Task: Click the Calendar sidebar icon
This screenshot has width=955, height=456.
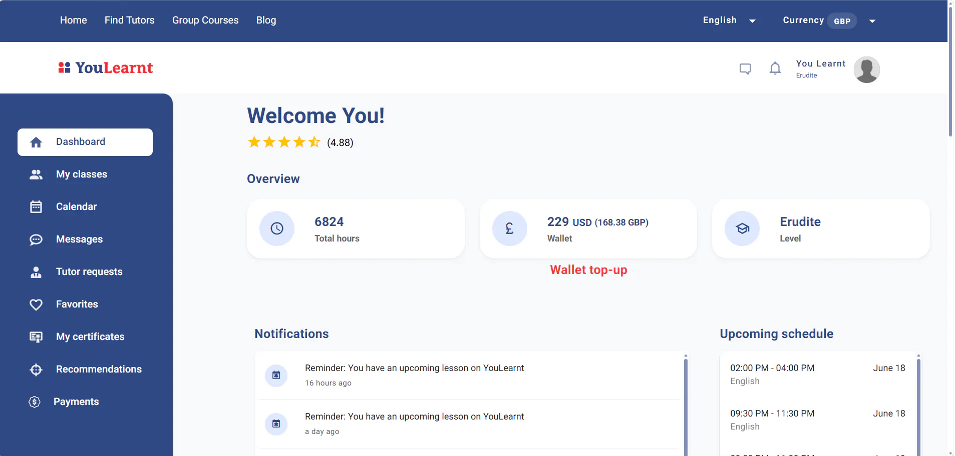Action: coord(36,207)
